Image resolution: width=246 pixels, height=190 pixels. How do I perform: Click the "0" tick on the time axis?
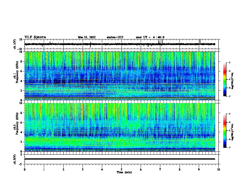(25, 170)
